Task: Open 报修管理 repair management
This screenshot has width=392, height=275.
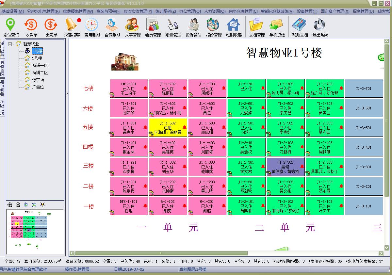Action: pyautogui.click(x=214, y=27)
